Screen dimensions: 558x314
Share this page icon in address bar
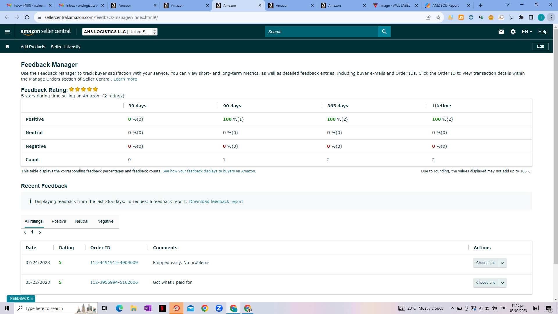(x=428, y=17)
